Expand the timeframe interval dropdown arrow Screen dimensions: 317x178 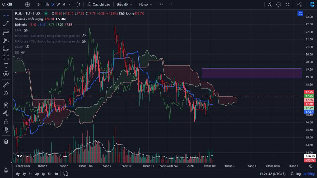tap(69, 4)
